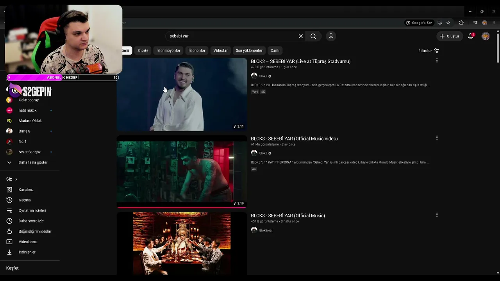
Task: Select the Shorts filter chip
Action: point(143,50)
